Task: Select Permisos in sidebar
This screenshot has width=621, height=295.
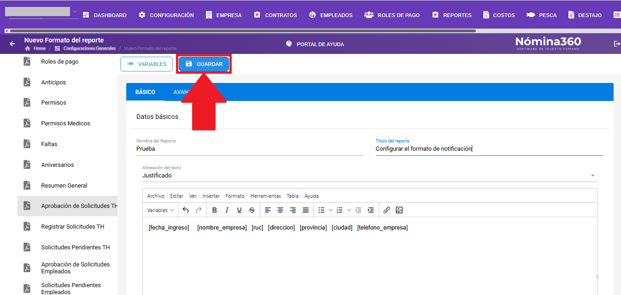Action: coord(67,103)
